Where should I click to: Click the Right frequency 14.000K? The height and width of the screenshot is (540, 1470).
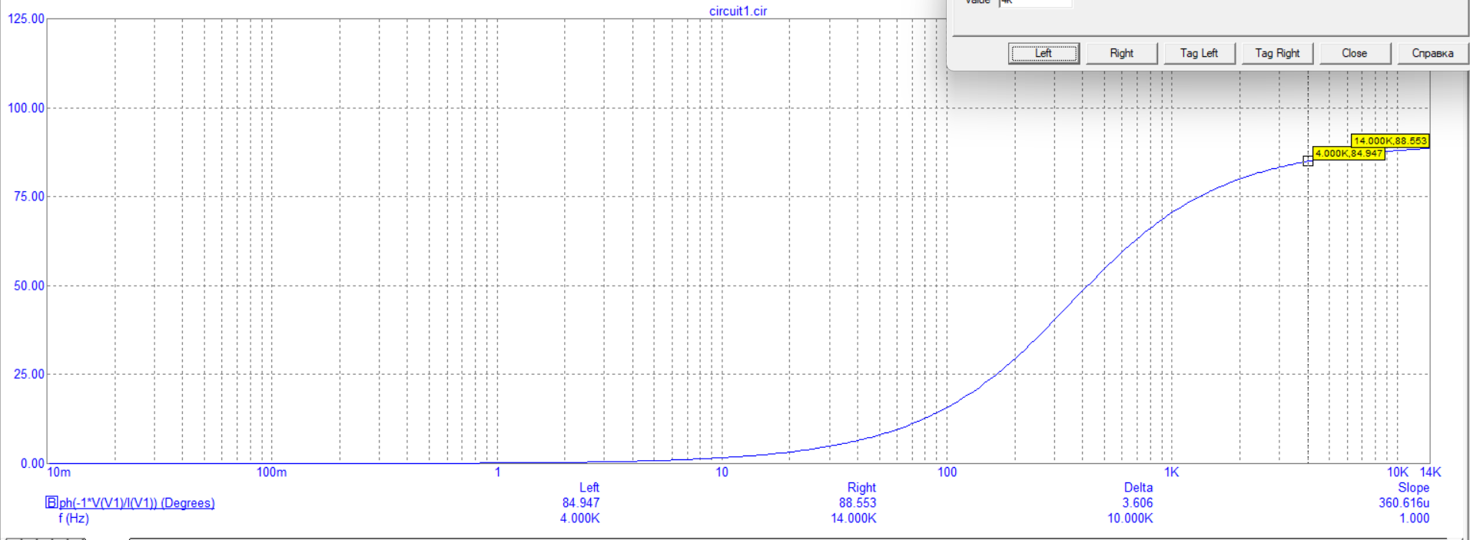click(x=854, y=518)
